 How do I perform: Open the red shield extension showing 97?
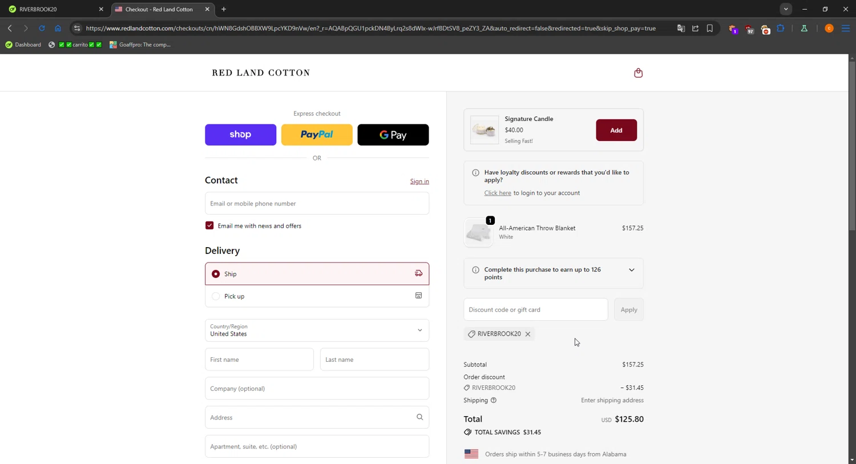[x=749, y=29]
